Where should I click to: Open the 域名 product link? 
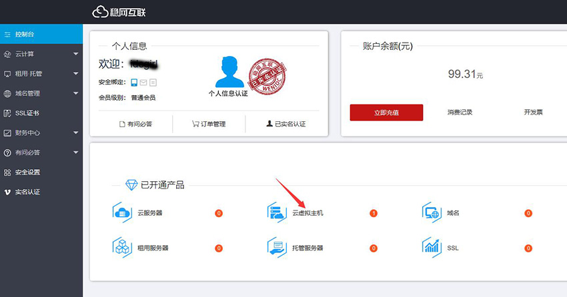point(453,213)
